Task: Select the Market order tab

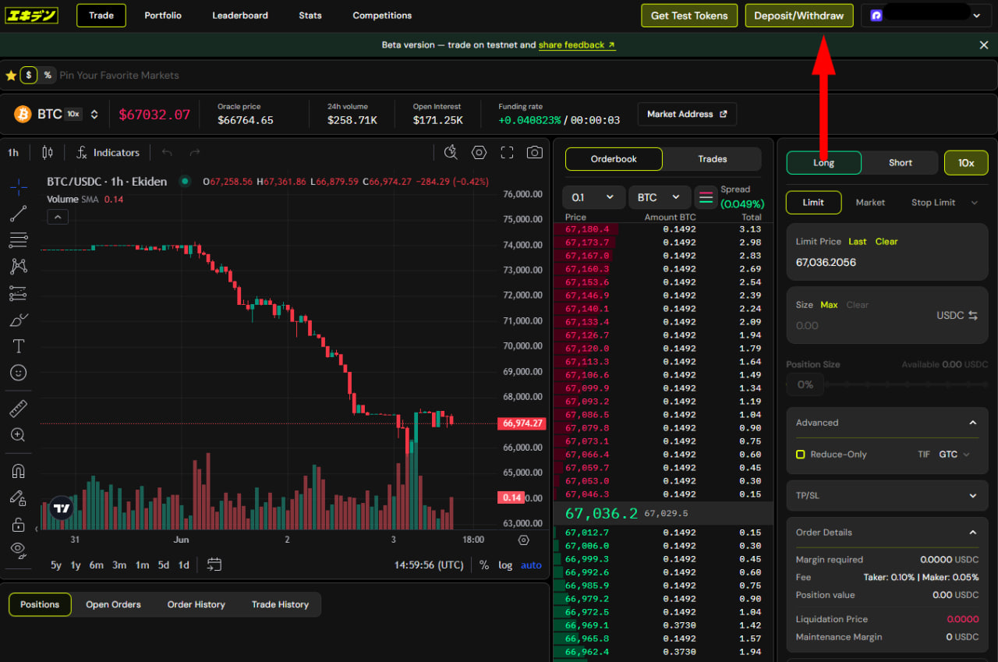Action: coord(870,203)
